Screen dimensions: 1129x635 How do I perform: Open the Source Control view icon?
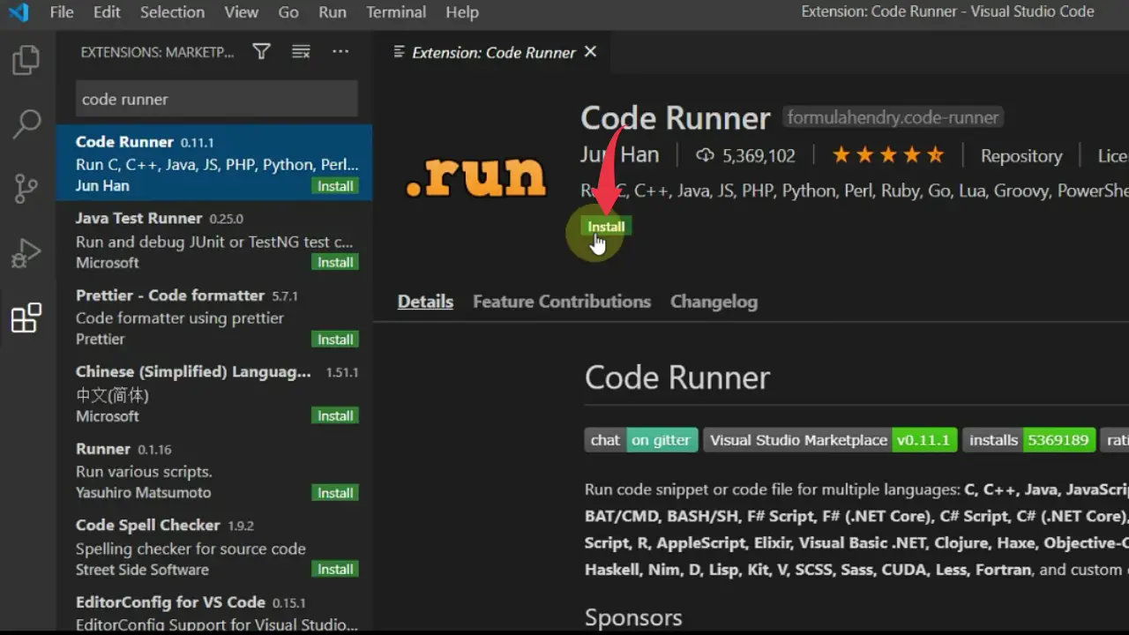[x=26, y=188]
